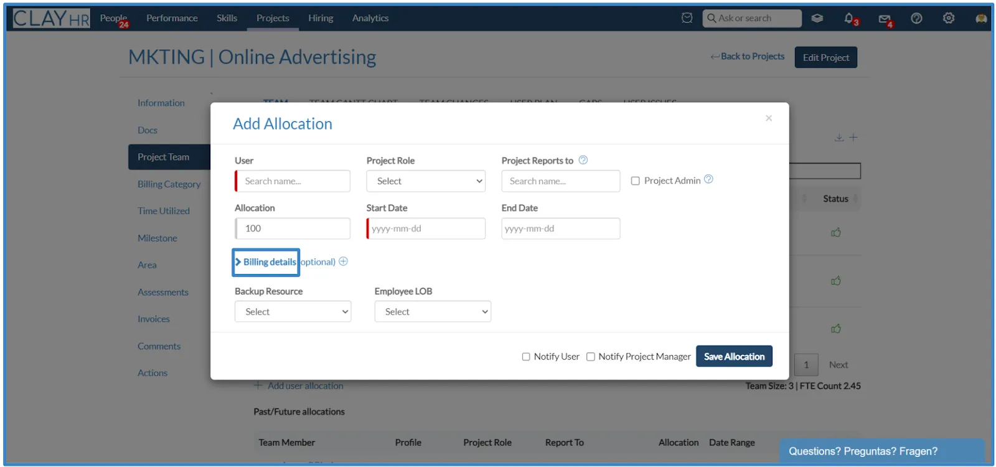The image size is (996, 467).
Task: Tick the Notify Project Manager checkbox
Action: [591, 357]
